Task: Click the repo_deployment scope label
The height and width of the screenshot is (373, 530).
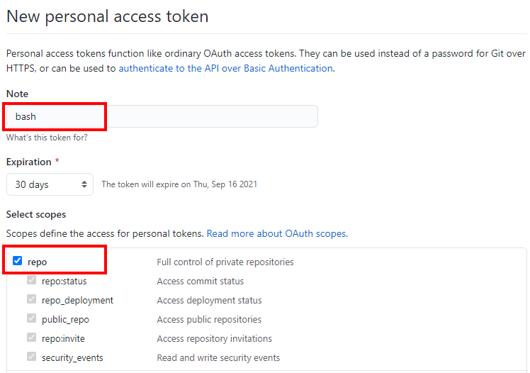Action: pyautogui.click(x=77, y=300)
